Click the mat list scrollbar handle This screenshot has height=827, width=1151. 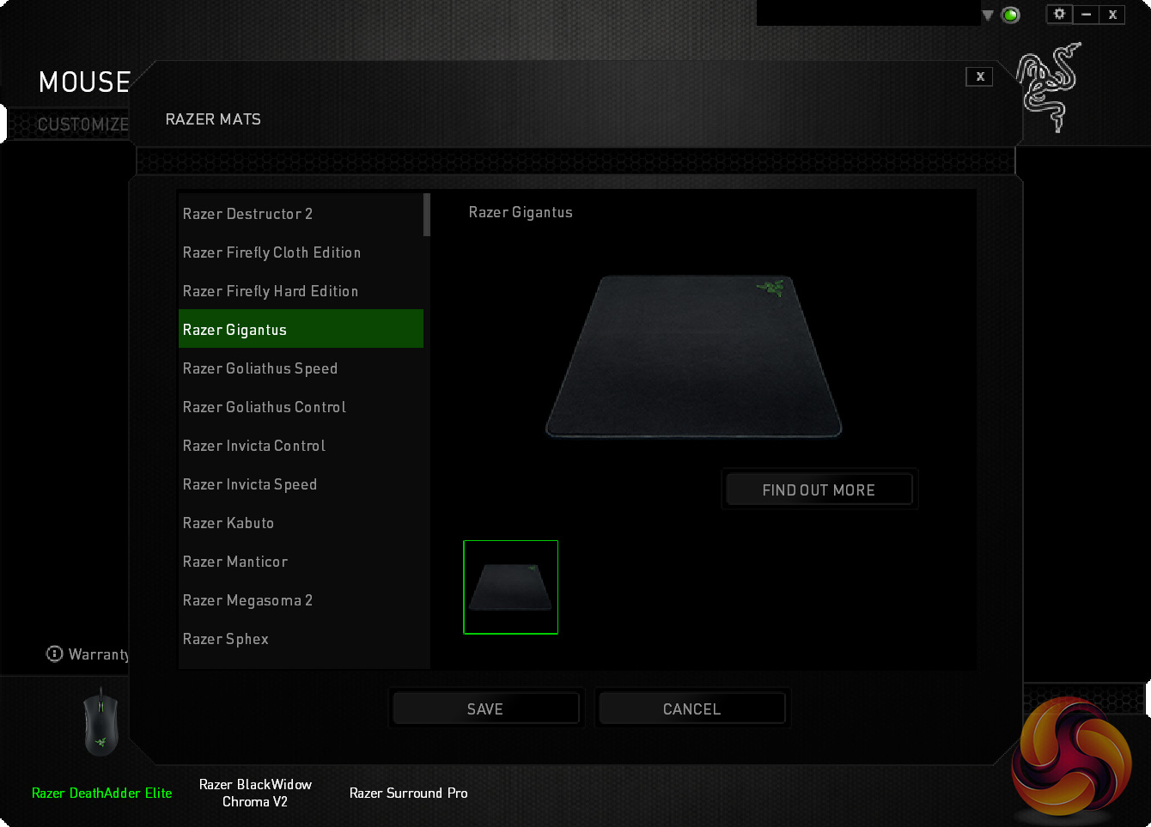point(427,215)
